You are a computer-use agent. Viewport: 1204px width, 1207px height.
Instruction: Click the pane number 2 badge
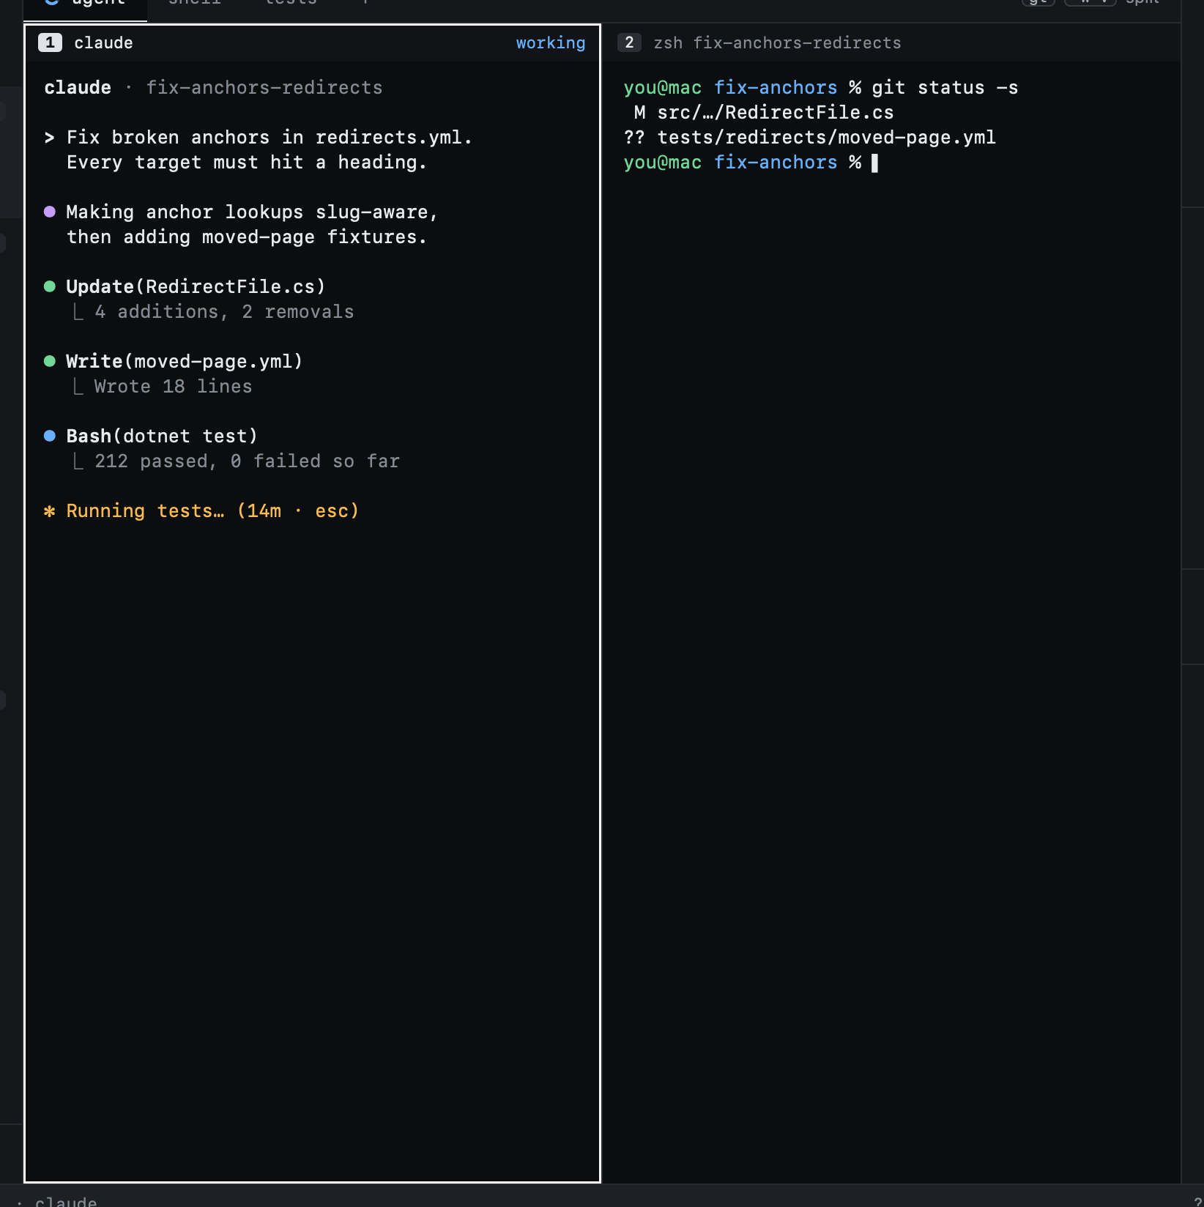point(629,42)
